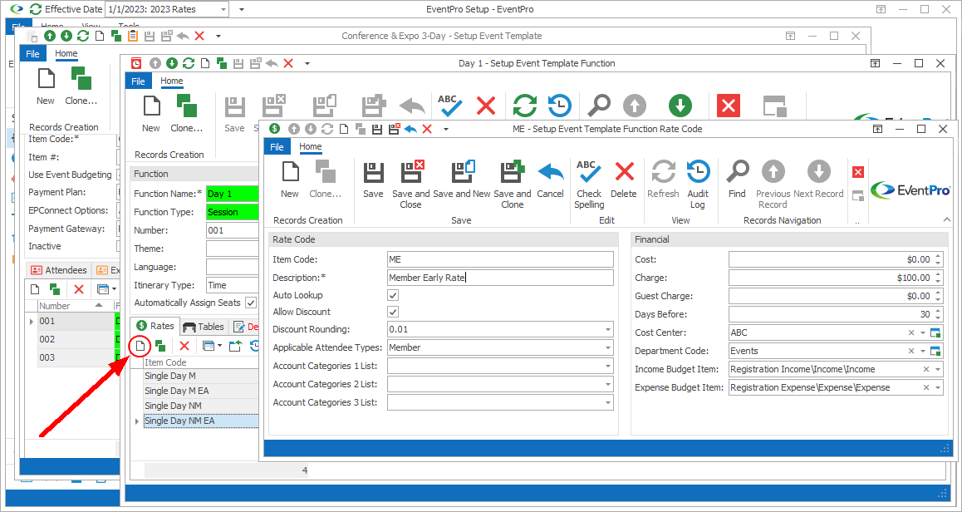Viewport: 962px width, 512px height.
Task: Delete selected rate in Rates toolbar
Action: click(x=184, y=347)
